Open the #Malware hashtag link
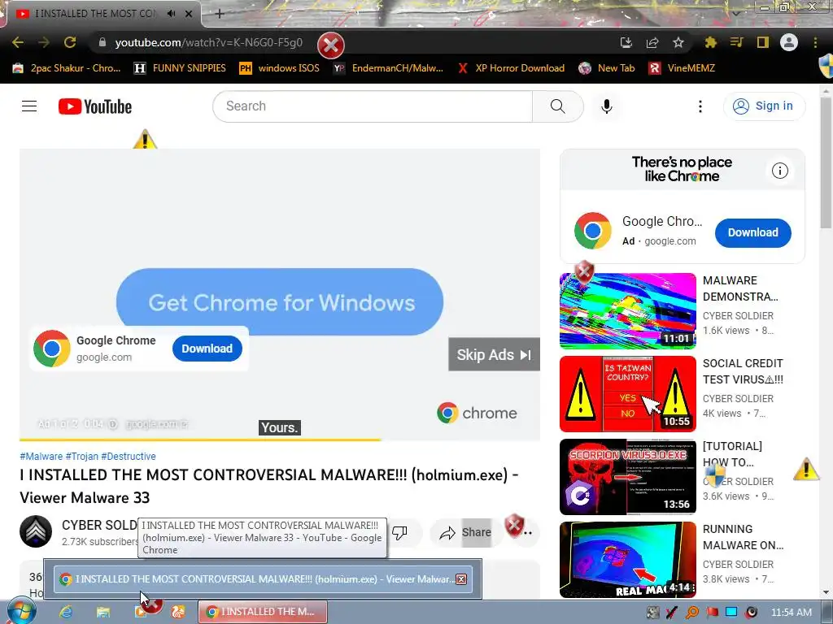Image resolution: width=833 pixels, height=624 pixels. coord(41,457)
